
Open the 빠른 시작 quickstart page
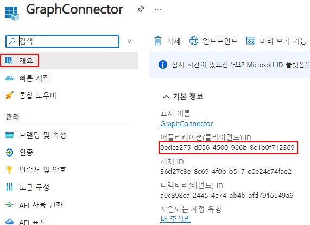(34, 78)
